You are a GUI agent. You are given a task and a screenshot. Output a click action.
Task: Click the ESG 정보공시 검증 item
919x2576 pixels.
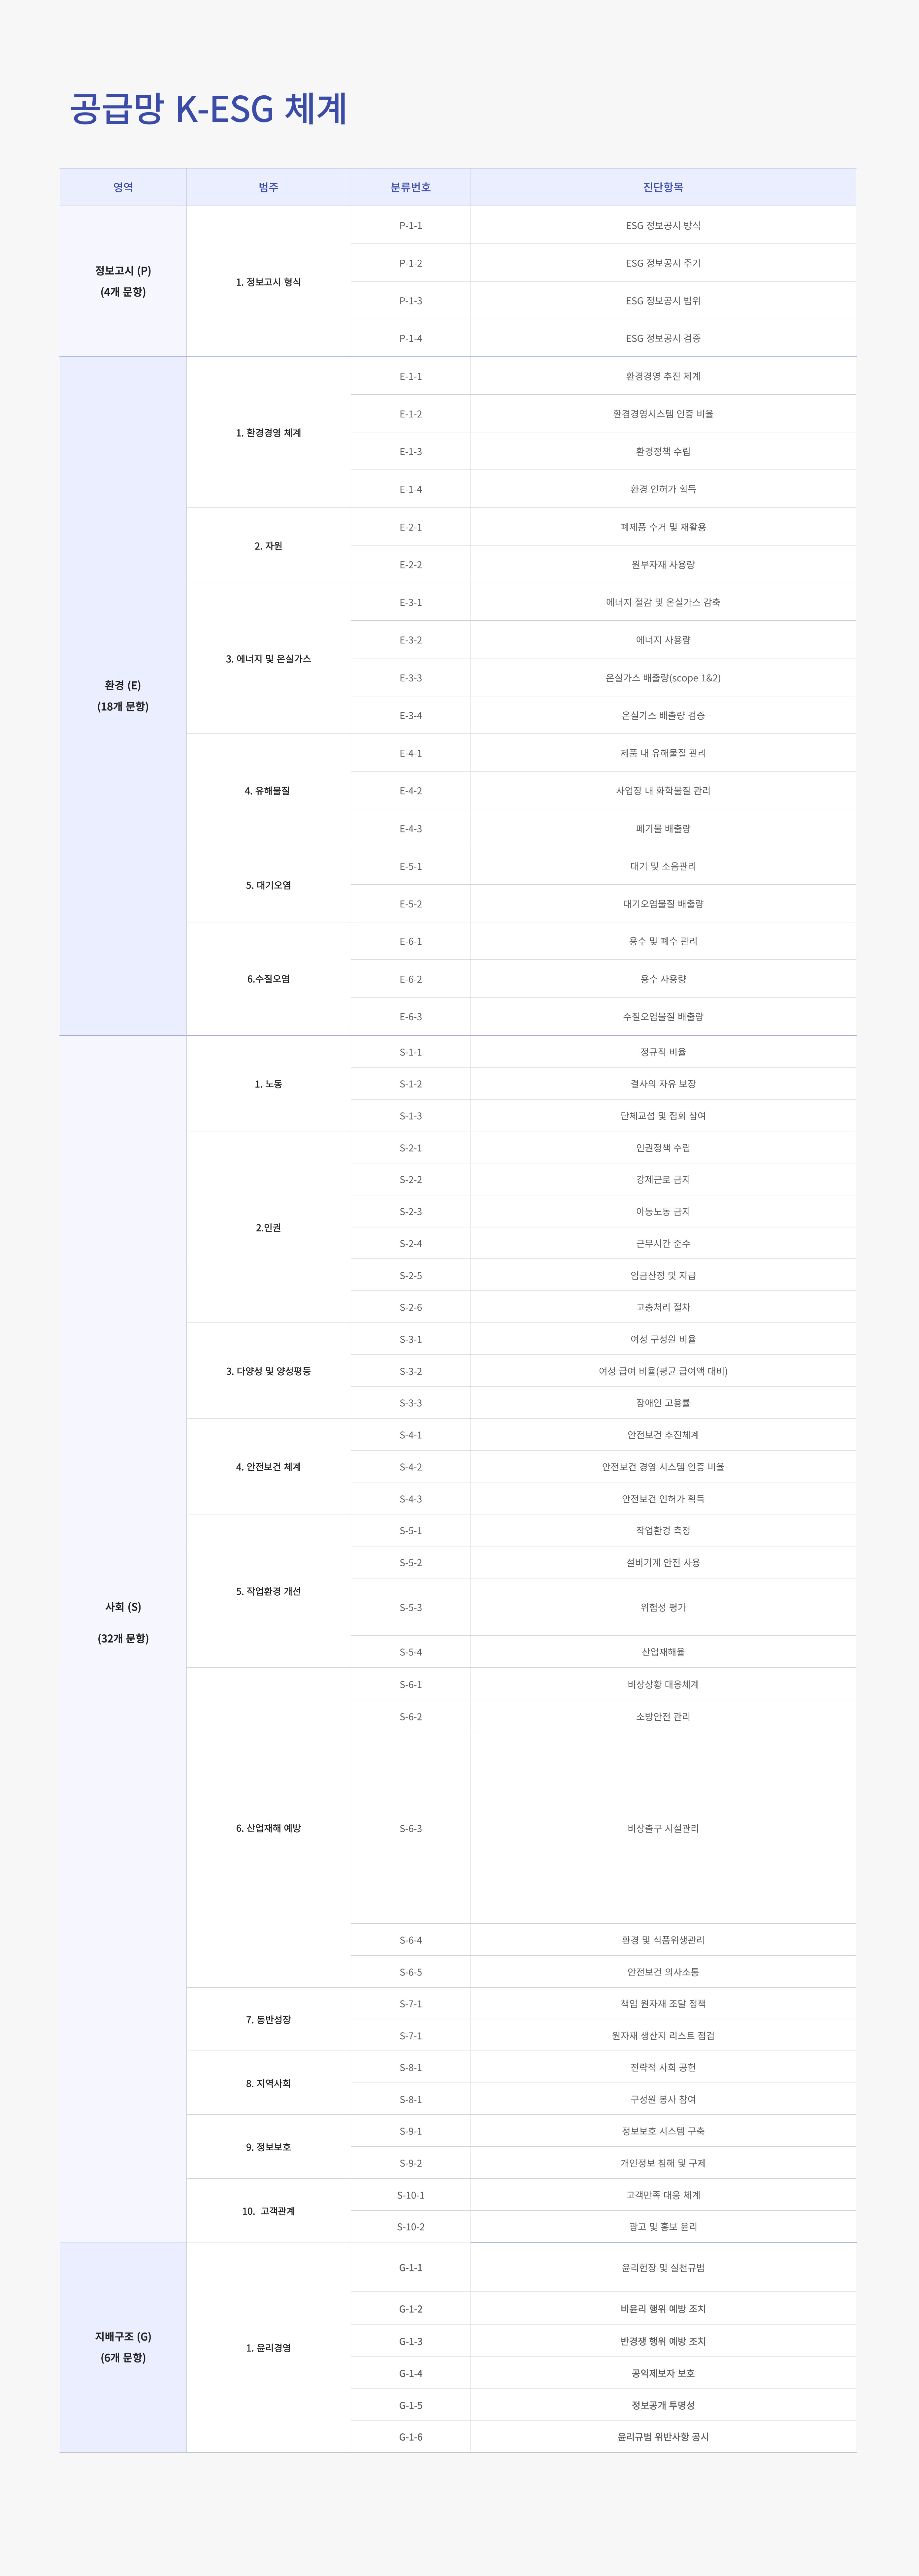(x=663, y=338)
